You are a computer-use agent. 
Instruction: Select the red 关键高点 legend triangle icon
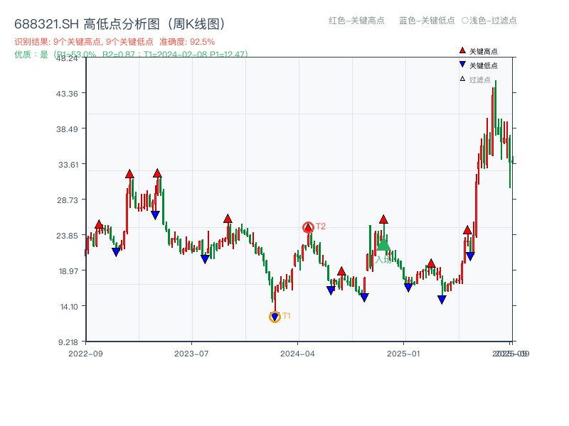click(461, 50)
